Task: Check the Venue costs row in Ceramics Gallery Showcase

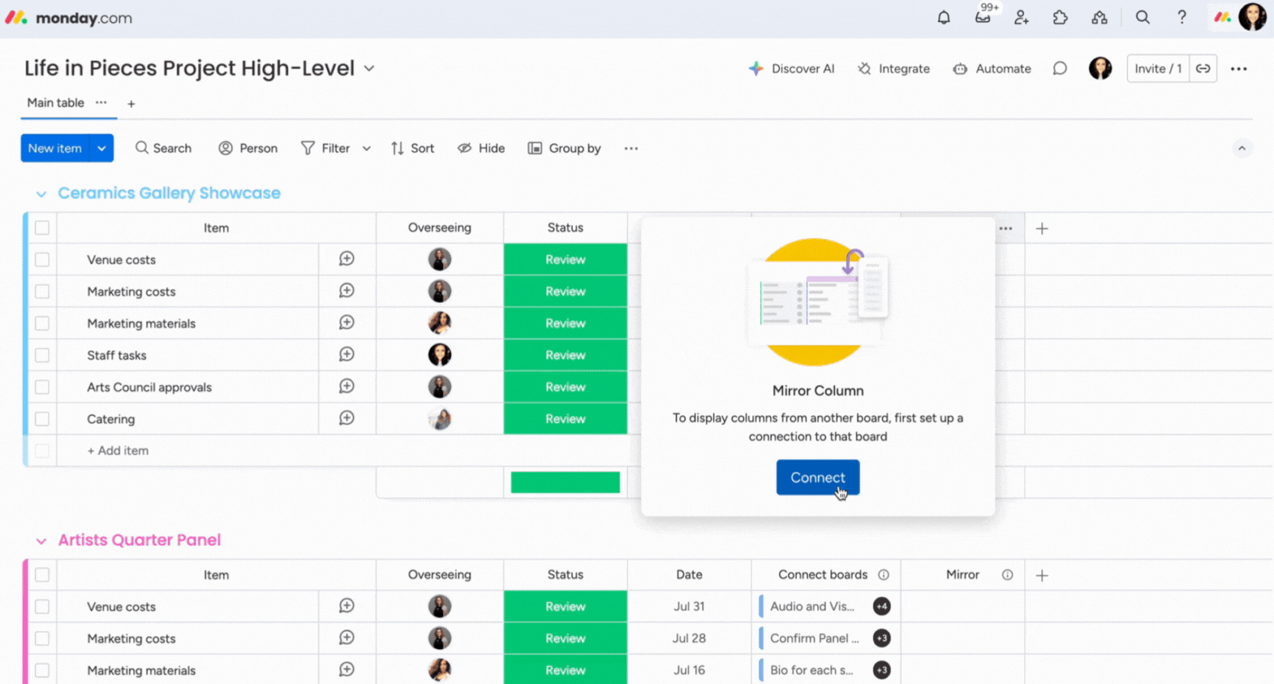Action: [x=42, y=260]
